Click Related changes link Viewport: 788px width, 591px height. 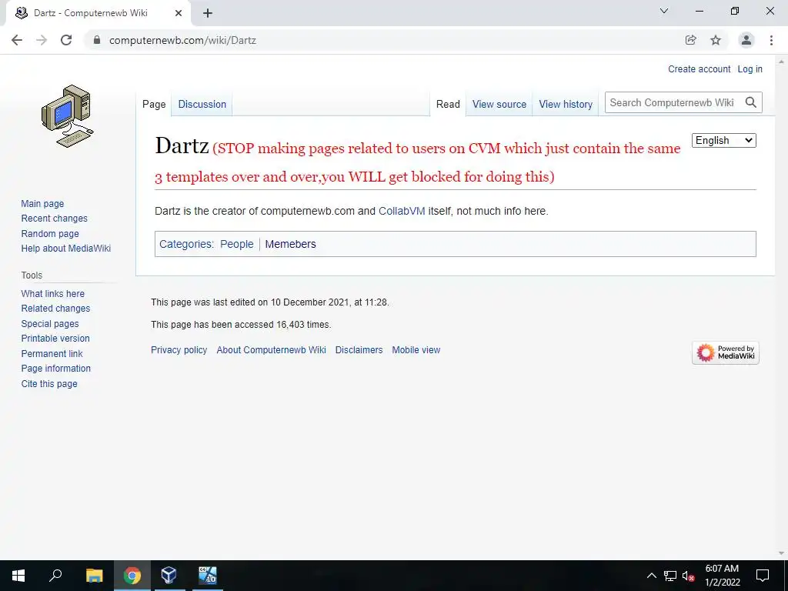(55, 309)
